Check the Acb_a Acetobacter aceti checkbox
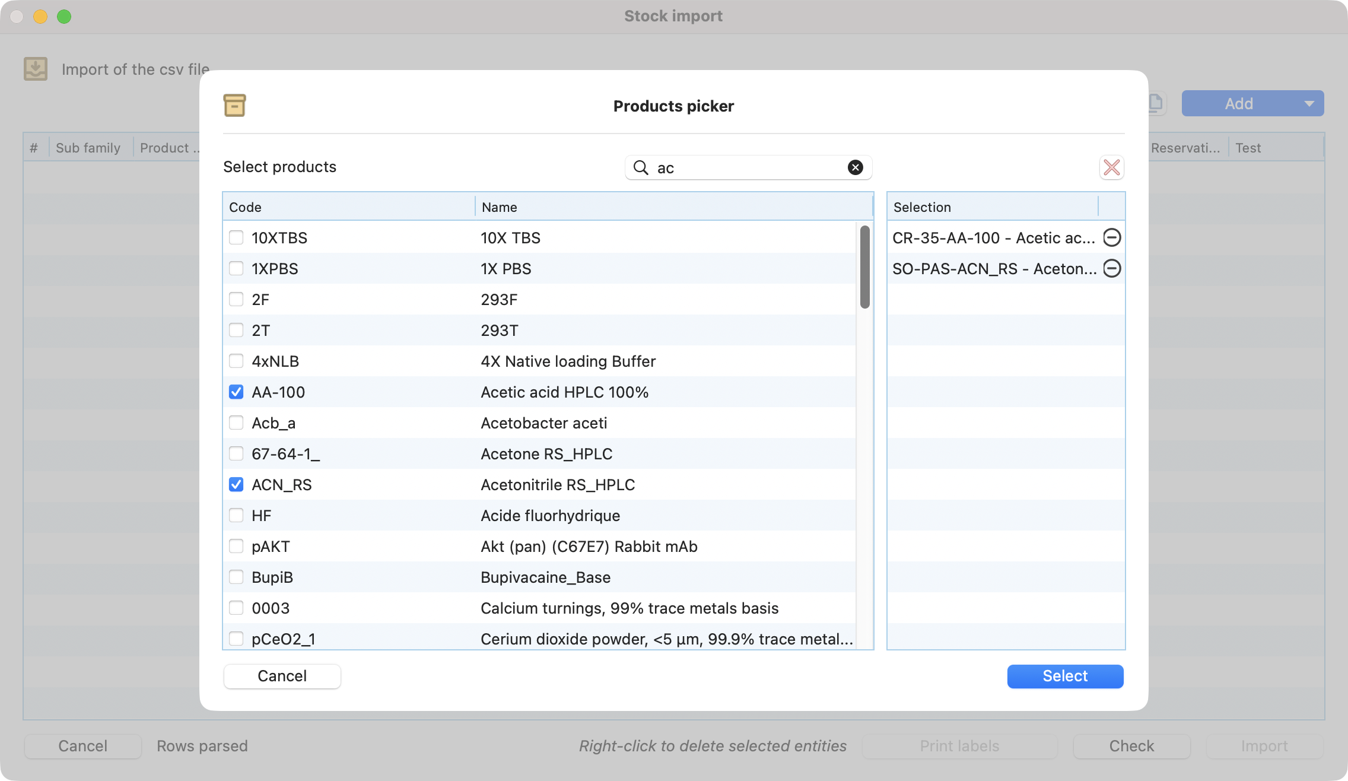 point(236,423)
